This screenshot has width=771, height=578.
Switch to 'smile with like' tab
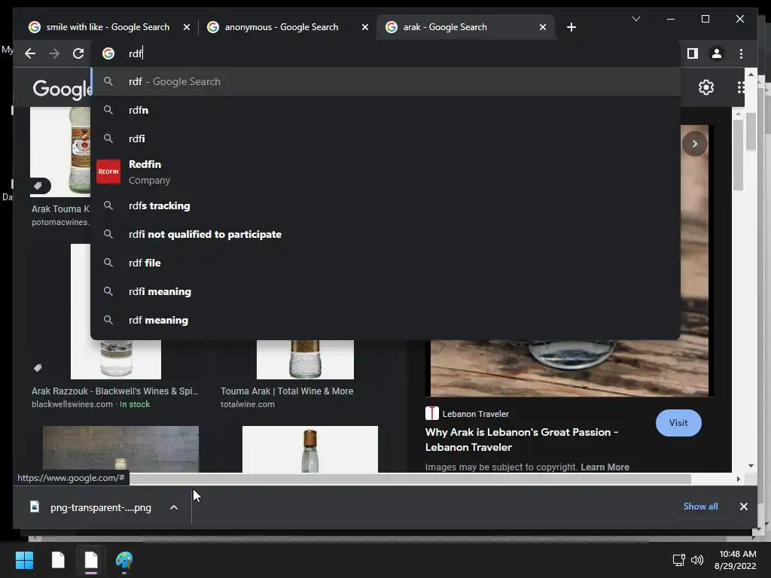pos(108,27)
